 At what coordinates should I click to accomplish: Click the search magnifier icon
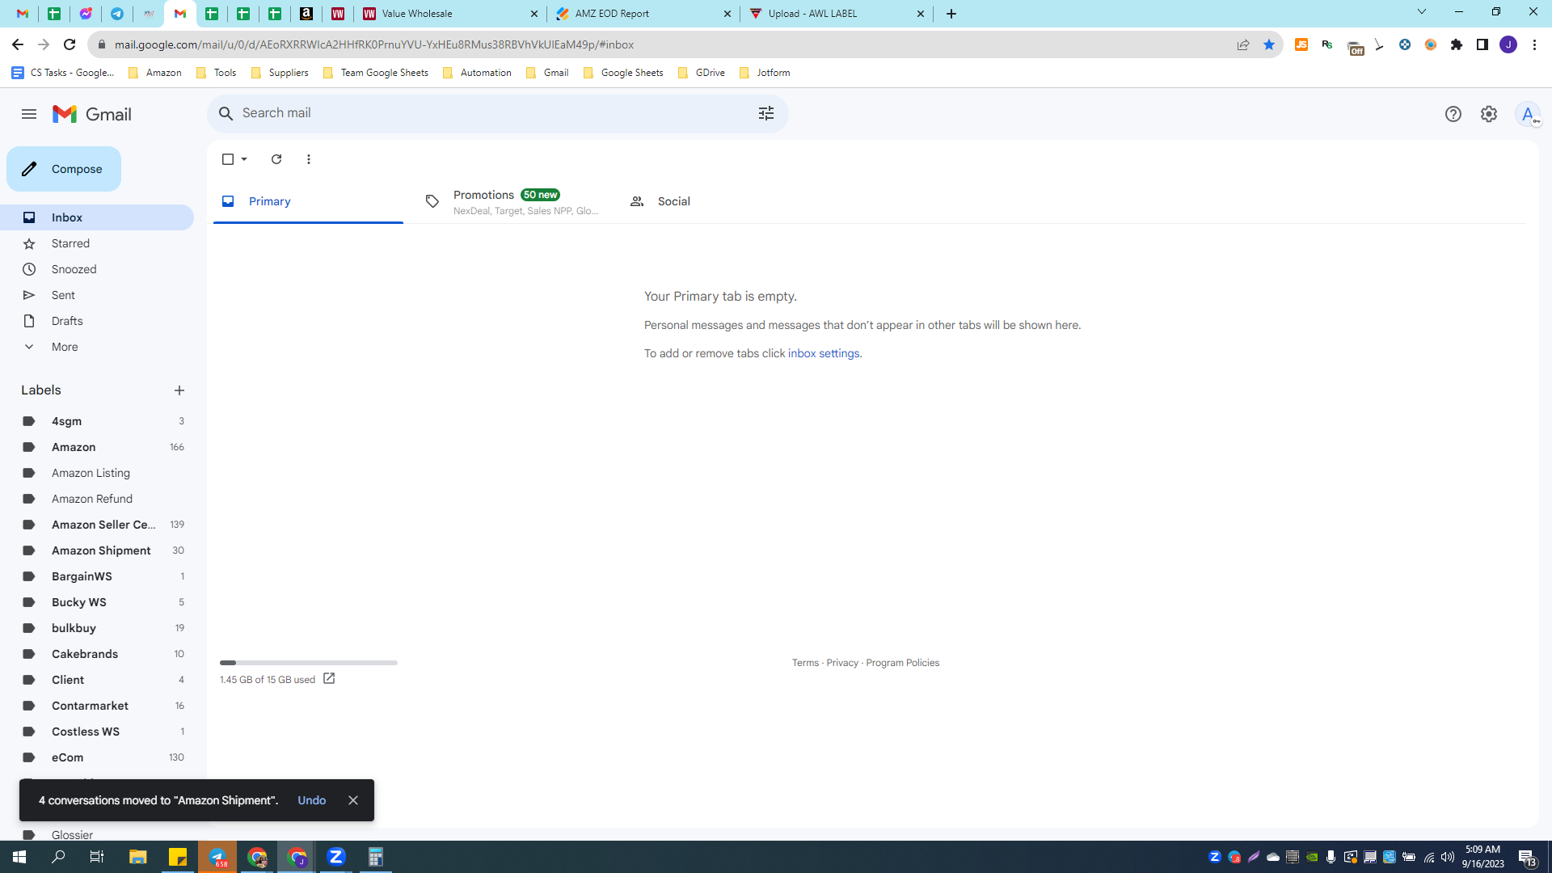(x=226, y=113)
